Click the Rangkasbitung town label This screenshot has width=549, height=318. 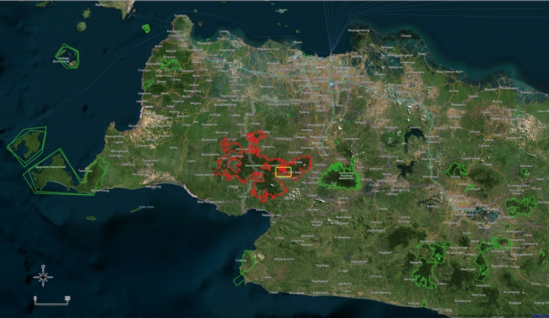tap(225, 105)
